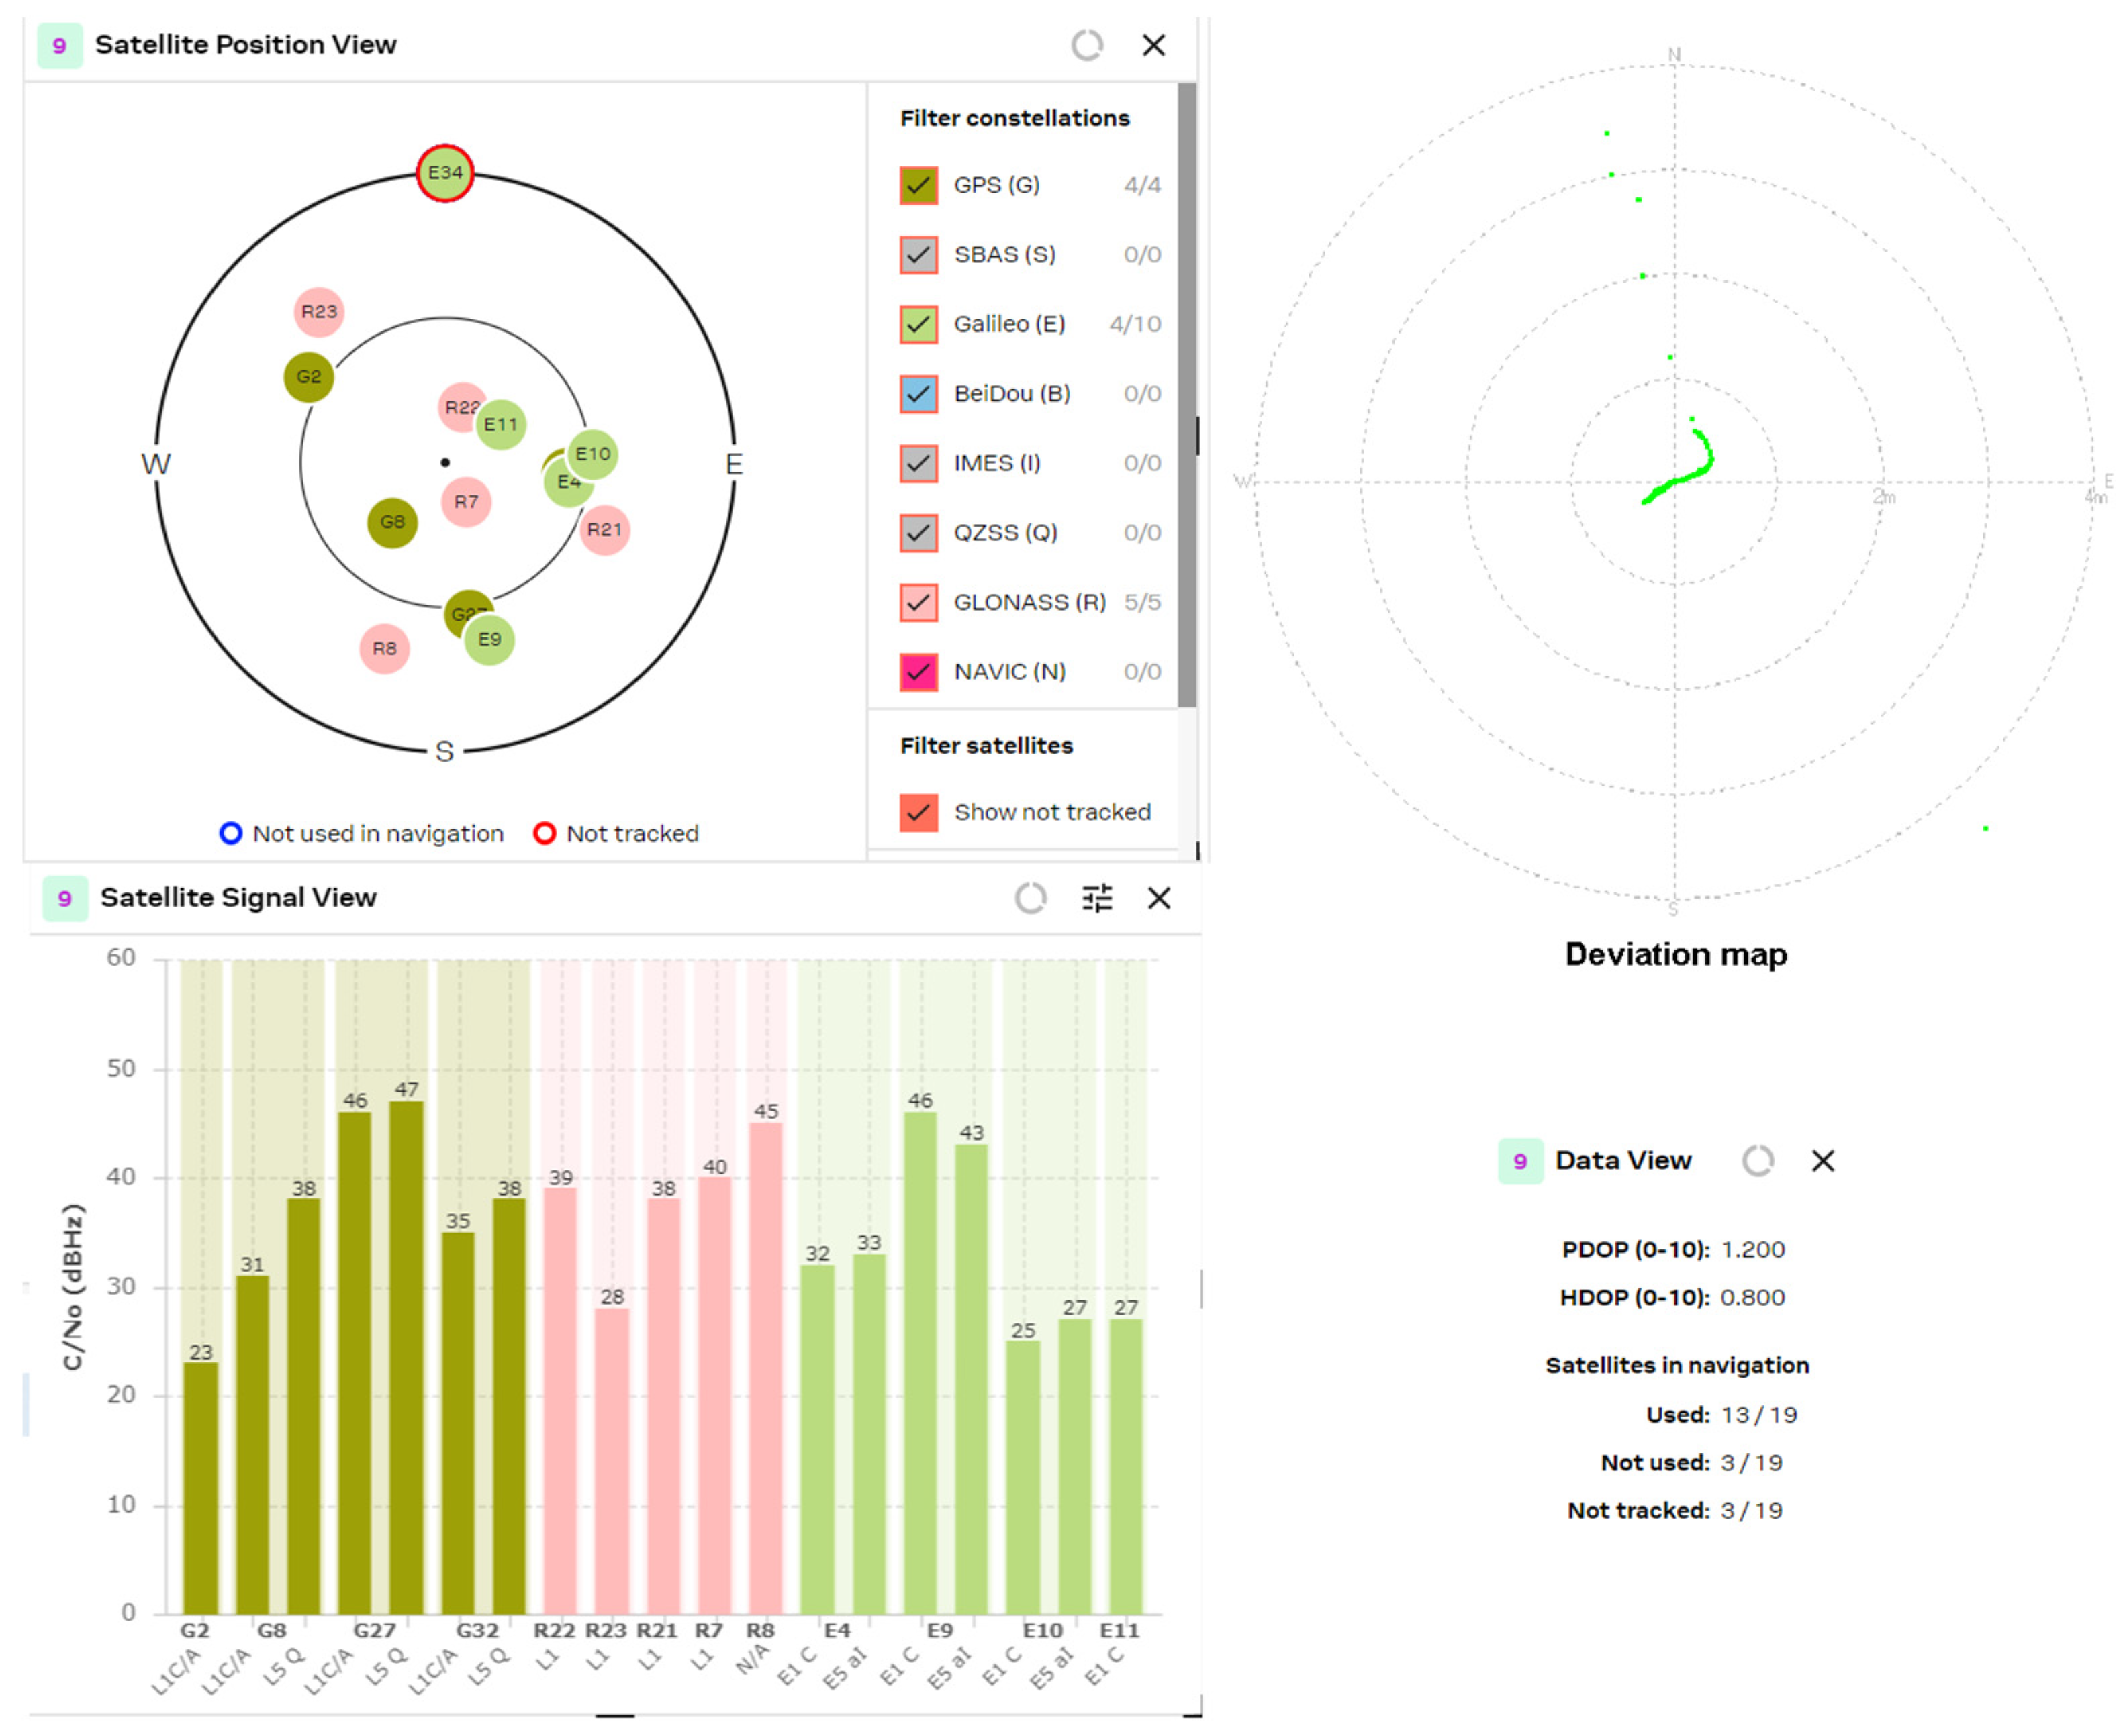Toggle the Galileo (E) constellation checkbox
This screenshot has height=1736, width=2125.
tap(917, 324)
